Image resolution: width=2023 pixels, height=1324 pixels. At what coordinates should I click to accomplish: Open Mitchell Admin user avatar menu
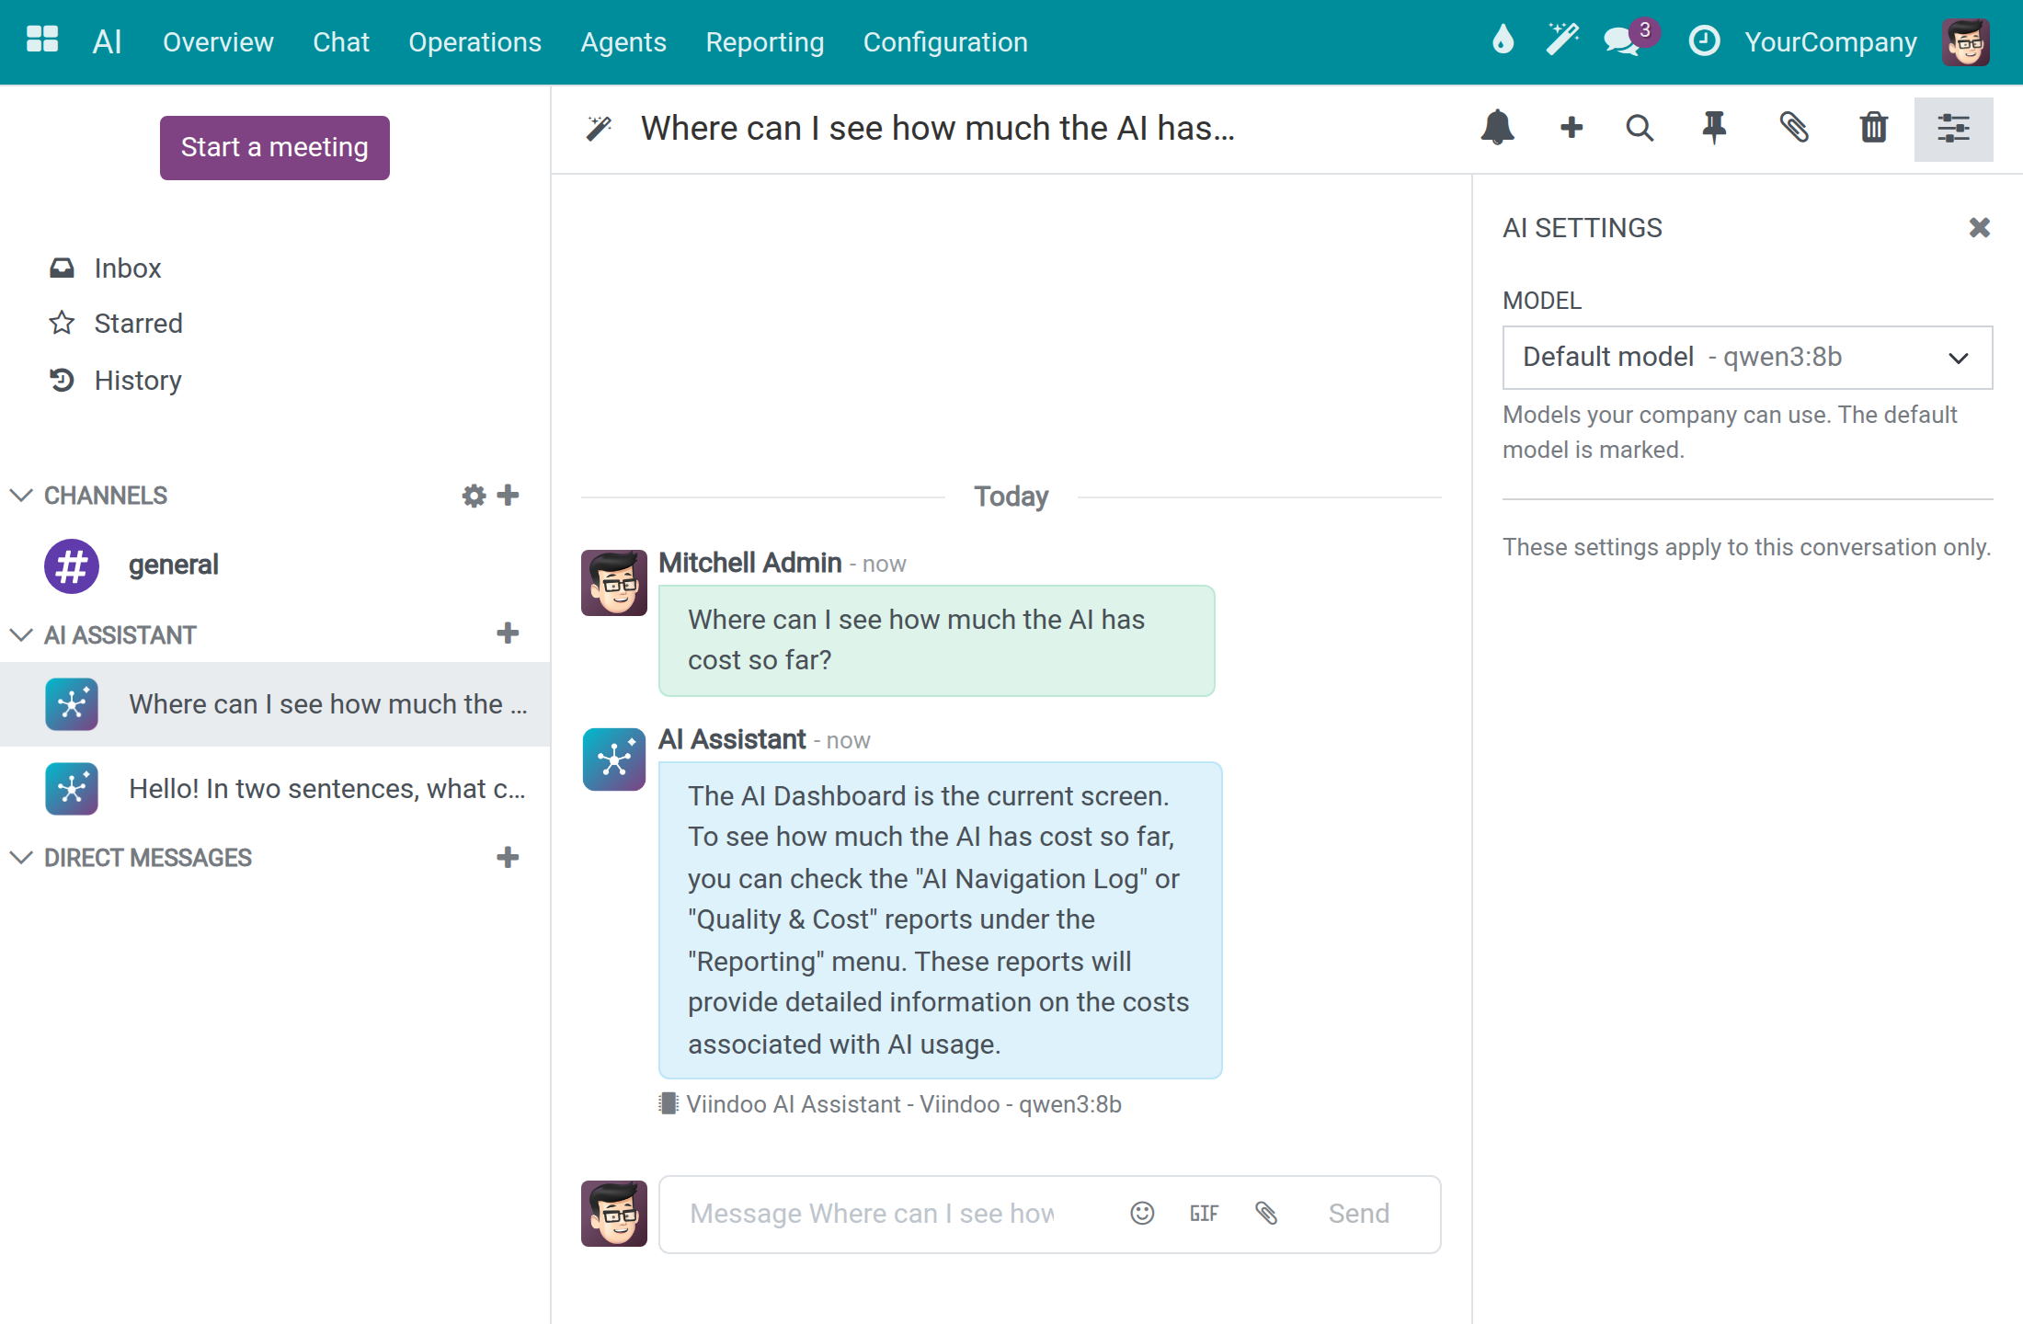tap(1966, 41)
